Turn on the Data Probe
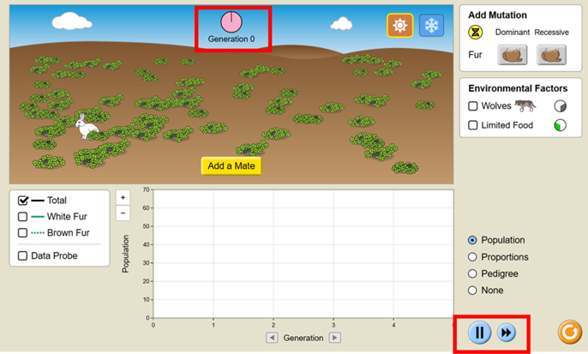Screen dimensions: 588x354 23,255
